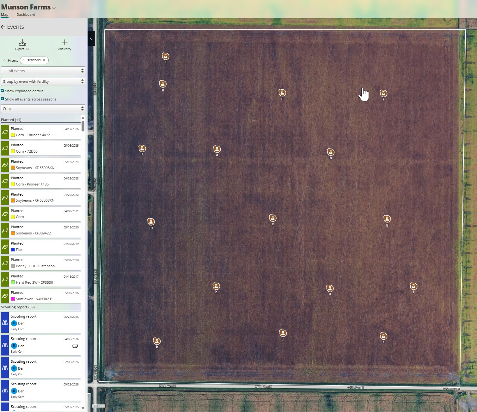Screen dimensions: 477x412
Task: Open soil sample marker c
Action: (x=383, y=336)
